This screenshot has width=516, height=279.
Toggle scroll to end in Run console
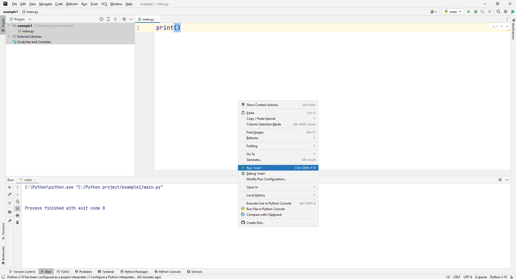click(17, 208)
